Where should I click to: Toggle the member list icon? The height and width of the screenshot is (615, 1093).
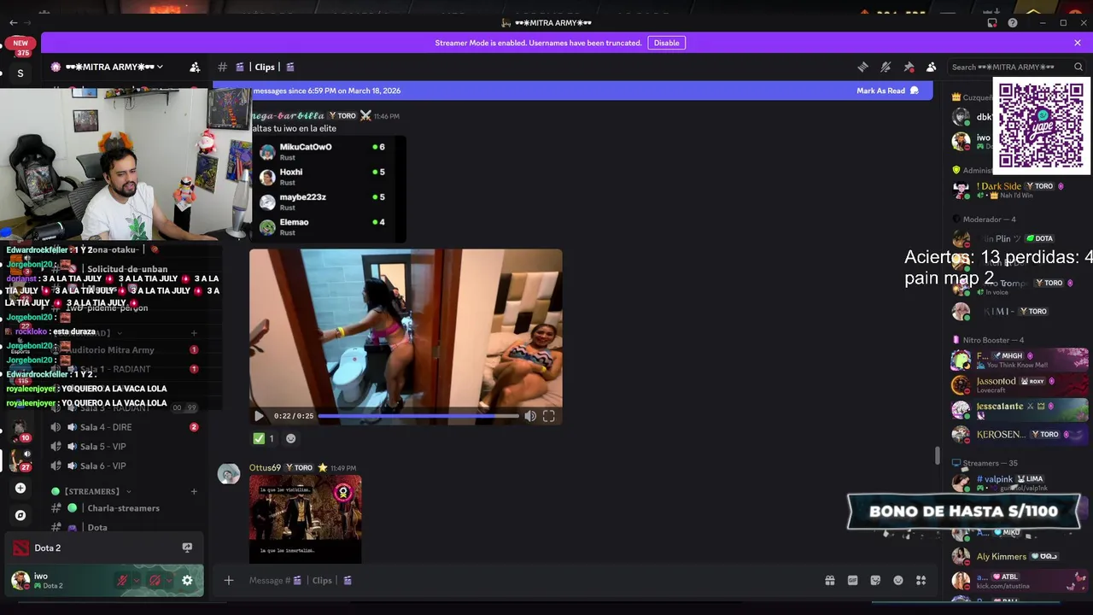point(931,67)
